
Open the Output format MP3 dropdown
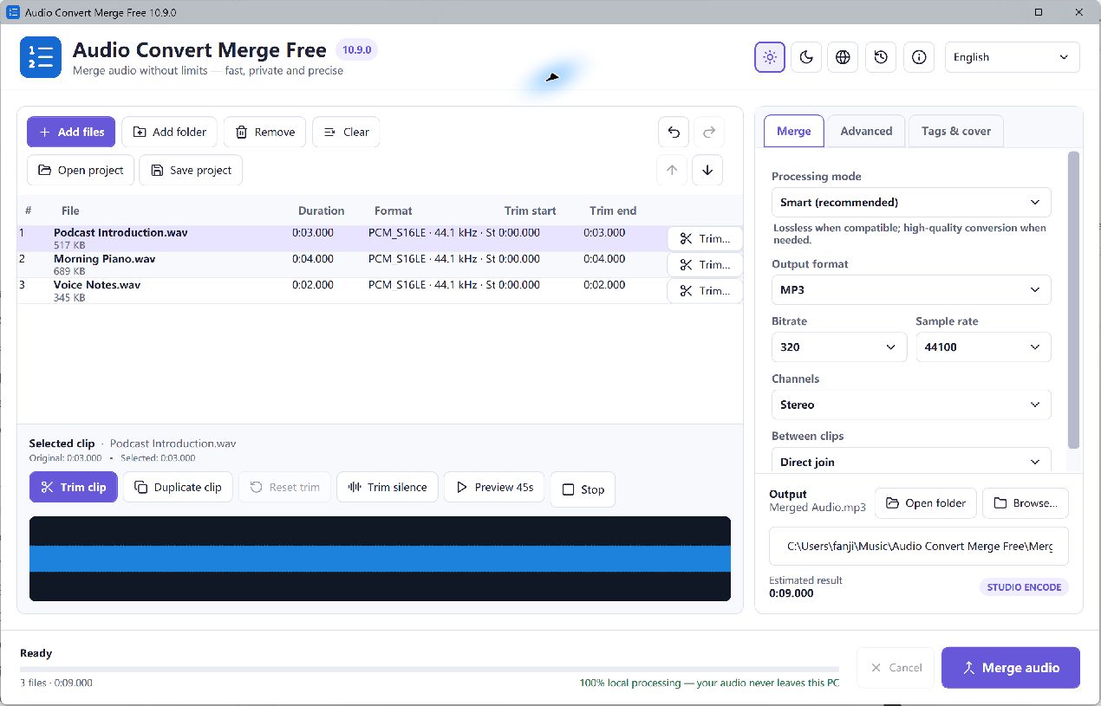911,289
